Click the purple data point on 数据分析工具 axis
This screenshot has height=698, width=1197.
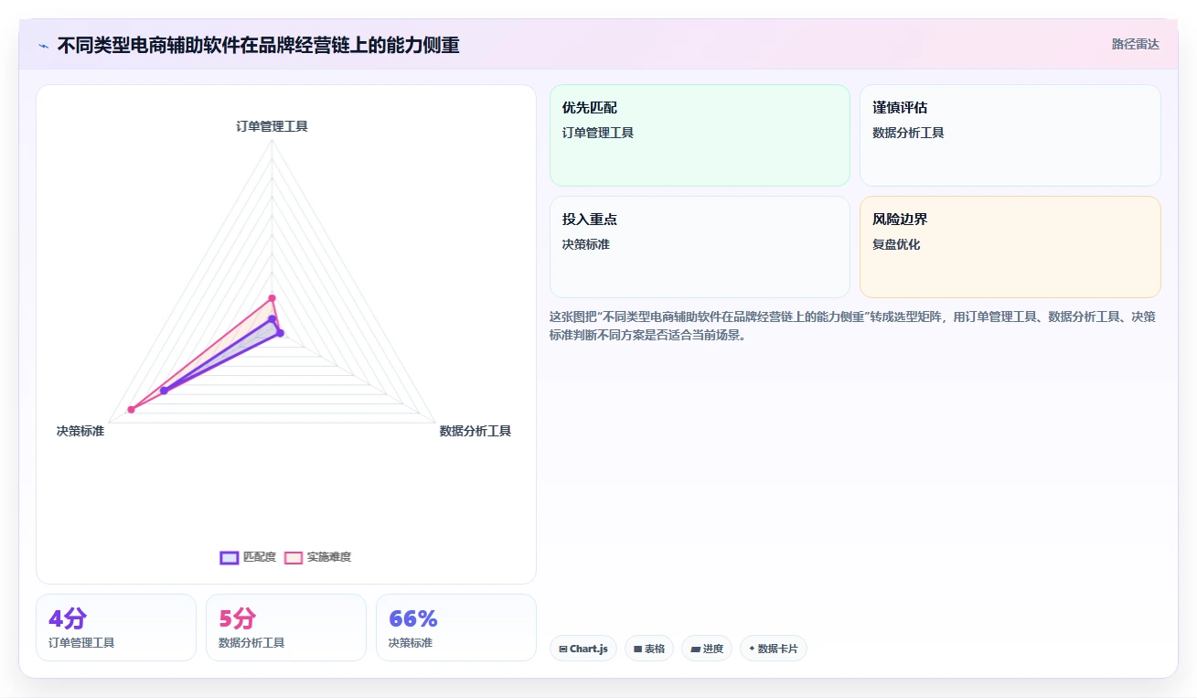(280, 333)
